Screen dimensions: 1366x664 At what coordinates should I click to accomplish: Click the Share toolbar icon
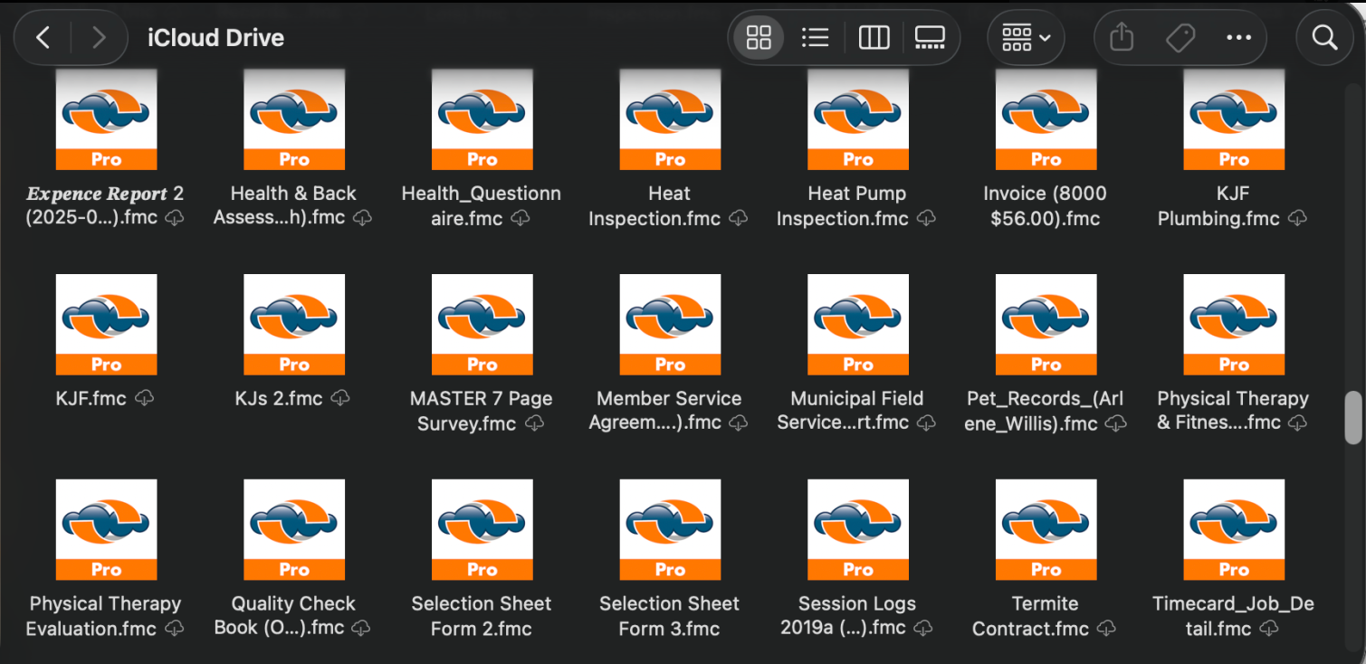coord(1122,37)
